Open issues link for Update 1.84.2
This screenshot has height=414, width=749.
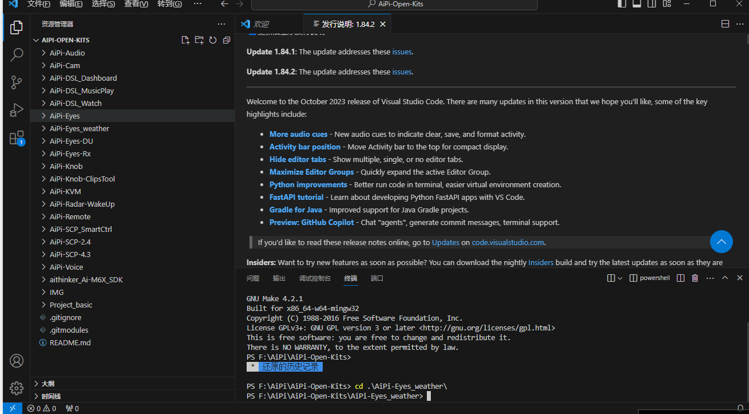(402, 72)
